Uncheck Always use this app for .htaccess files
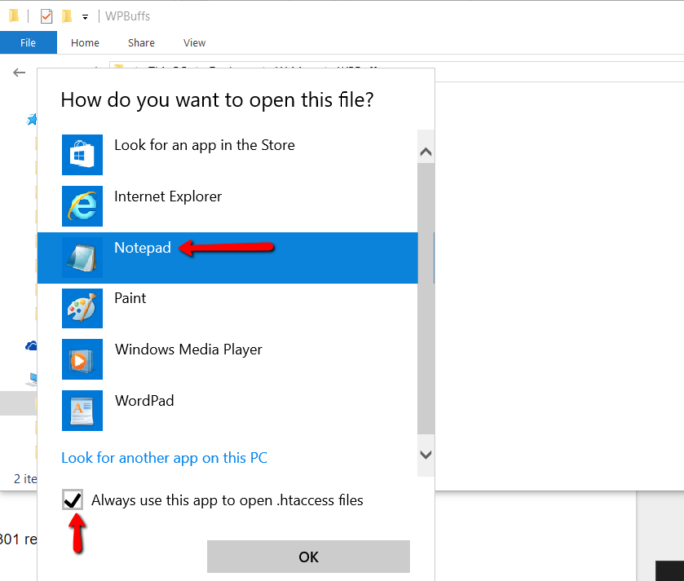Viewport: 684px width, 581px height. (x=73, y=500)
